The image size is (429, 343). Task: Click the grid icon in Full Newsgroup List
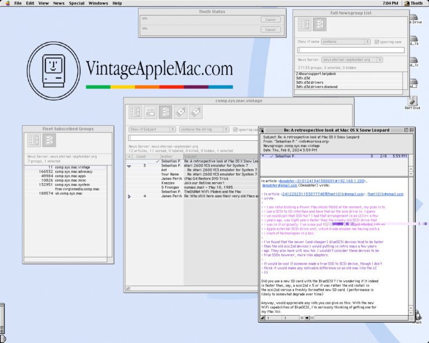pos(304,25)
